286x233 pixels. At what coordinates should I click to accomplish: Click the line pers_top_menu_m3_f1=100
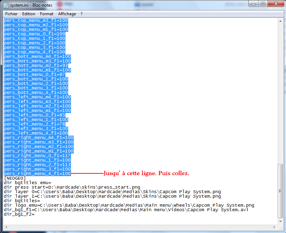(36, 20)
